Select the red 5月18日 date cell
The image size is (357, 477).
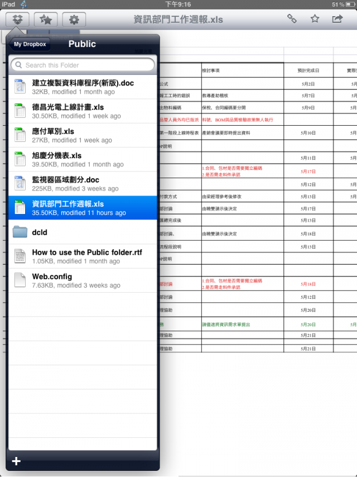pyautogui.click(x=308, y=284)
